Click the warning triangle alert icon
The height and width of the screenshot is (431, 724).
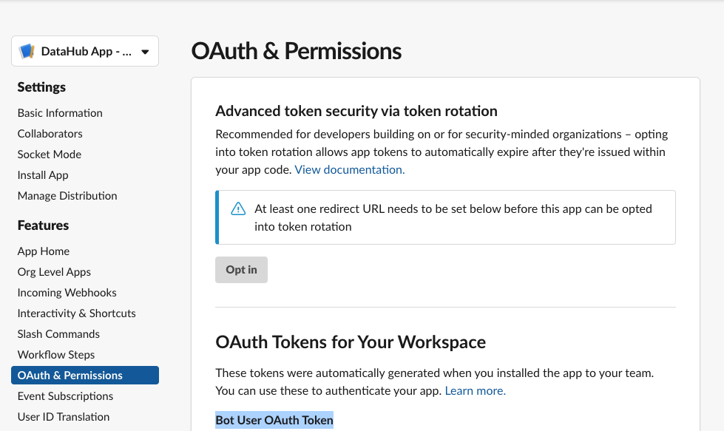pos(238,209)
